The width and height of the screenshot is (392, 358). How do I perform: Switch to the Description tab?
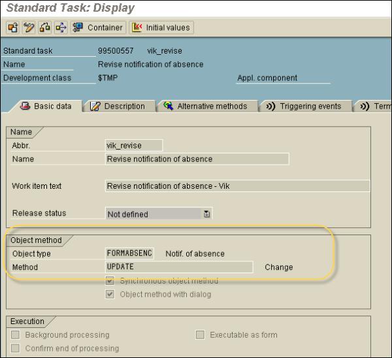tap(118, 106)
